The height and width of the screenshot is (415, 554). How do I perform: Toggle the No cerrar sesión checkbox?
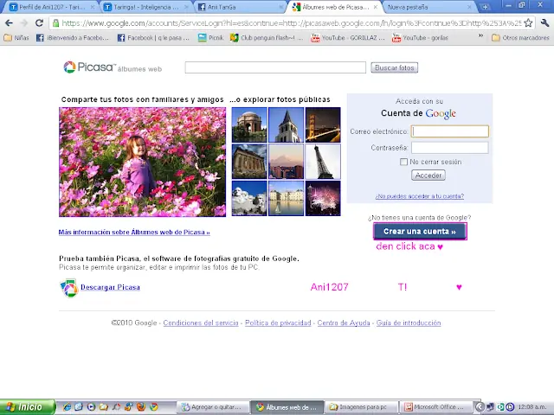pyautogui.click(x=403, y=162)
